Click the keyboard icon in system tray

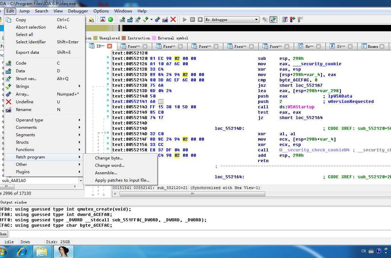371,251
